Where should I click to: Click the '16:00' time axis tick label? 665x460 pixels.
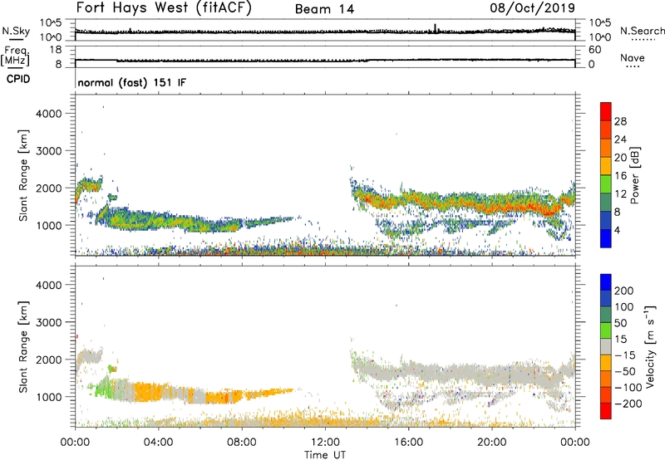pyautogui.click(x=408, y=443)
